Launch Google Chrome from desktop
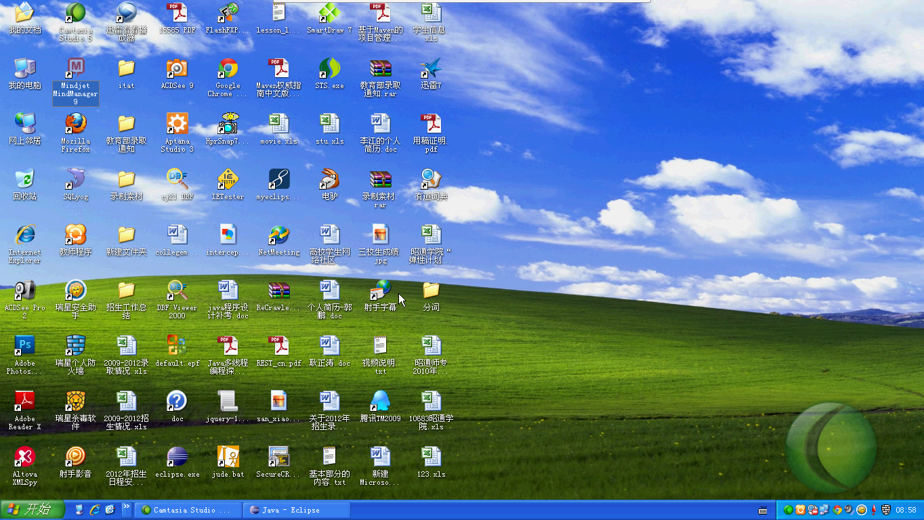This screenshot has height=520, width=924. (228, 68)
